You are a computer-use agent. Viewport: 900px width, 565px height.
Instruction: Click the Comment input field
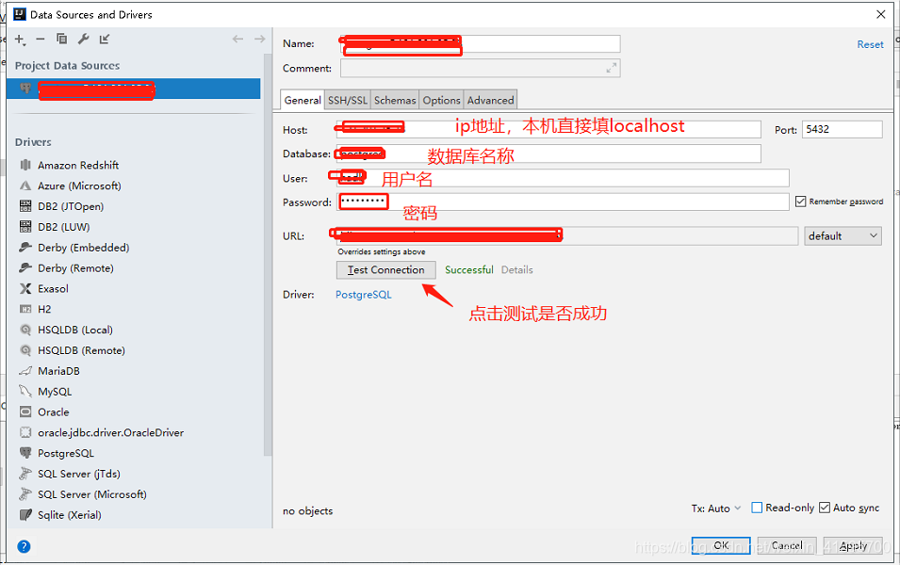480,68
